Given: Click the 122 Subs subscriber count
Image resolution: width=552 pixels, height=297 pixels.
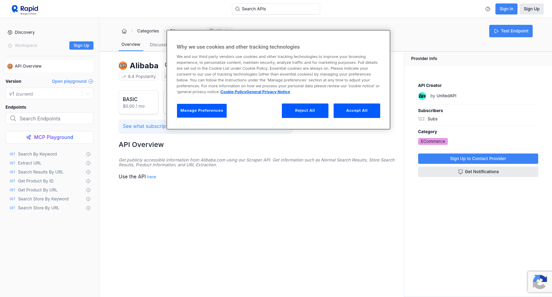Looking at the screenshot, I should point(428,119).
